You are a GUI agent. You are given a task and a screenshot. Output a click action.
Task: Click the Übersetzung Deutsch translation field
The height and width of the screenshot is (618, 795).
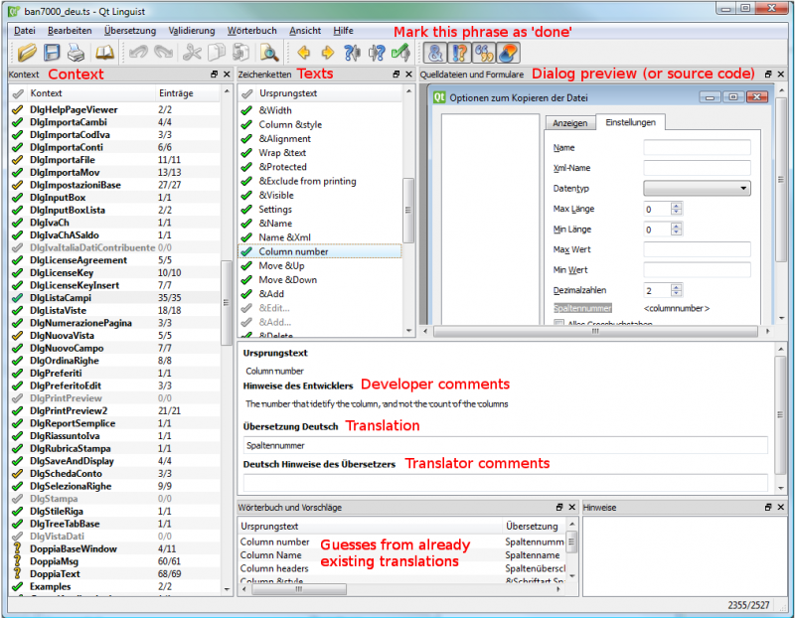[x=505, y=445]
